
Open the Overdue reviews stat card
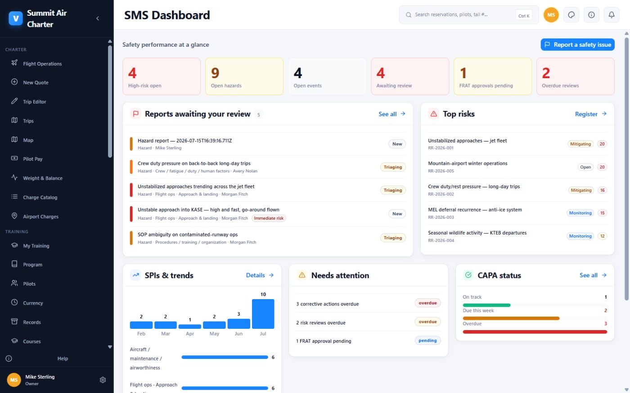575,76
